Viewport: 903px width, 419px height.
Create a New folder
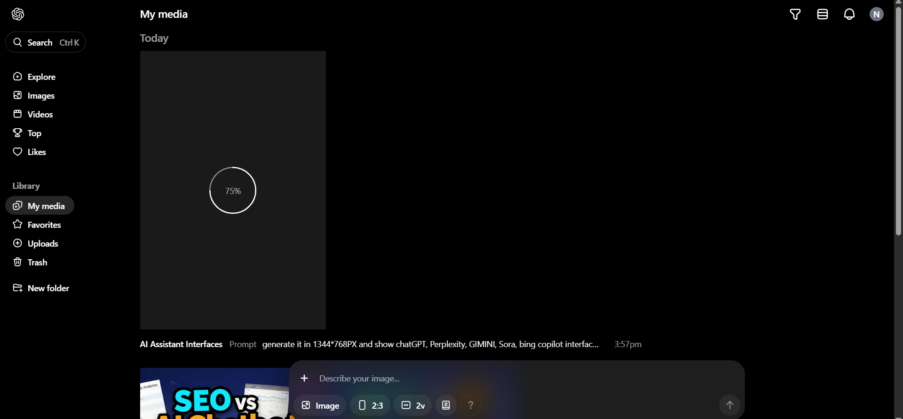(48, 288)
